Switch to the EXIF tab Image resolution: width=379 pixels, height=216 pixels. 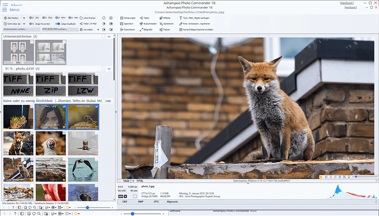[x=125, y=202]
